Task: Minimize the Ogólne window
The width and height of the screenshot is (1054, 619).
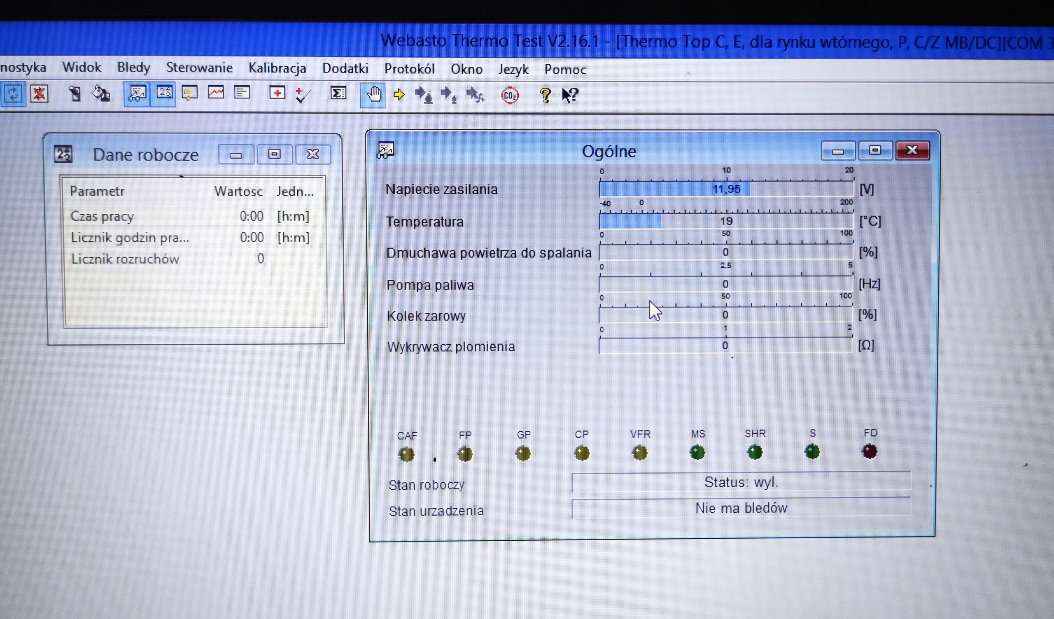Action: (x=838, y=152)
